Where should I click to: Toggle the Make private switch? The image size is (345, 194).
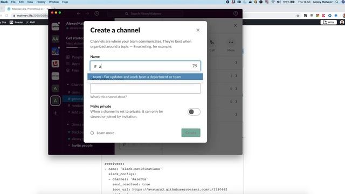click(194, 112)
